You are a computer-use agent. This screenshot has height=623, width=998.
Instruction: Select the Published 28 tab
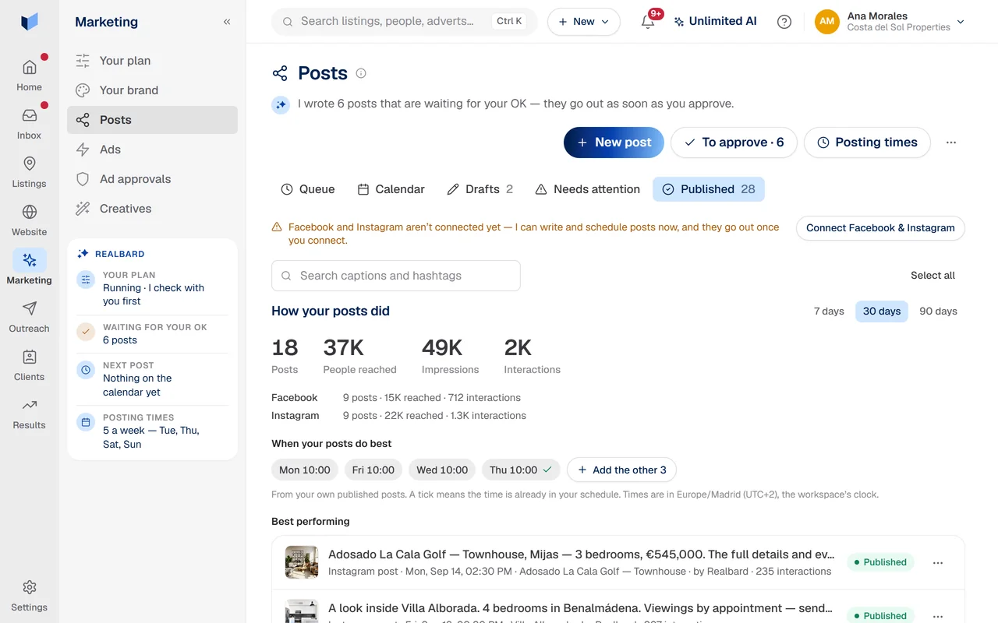pos(709,189)
